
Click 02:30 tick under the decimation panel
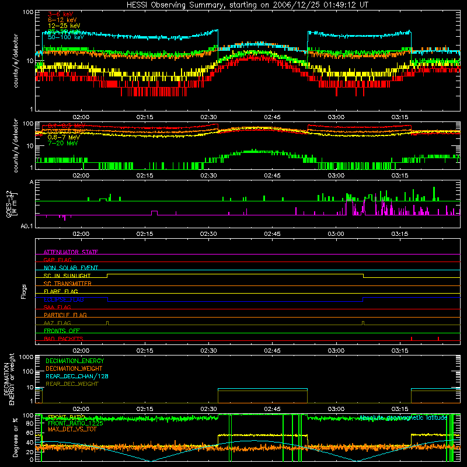click(208, 409)
